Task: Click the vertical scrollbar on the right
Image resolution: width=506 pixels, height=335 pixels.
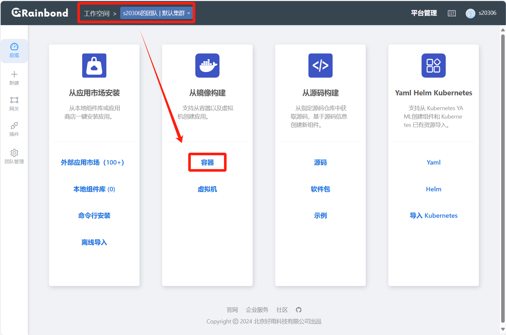Action: (x=503, y=177)
